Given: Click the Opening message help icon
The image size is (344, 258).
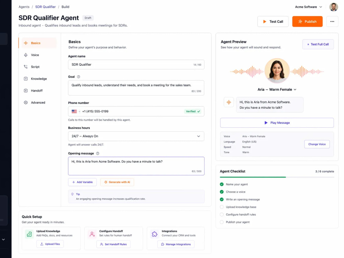Looking at the screenshot, I should (x=98, y=153).
